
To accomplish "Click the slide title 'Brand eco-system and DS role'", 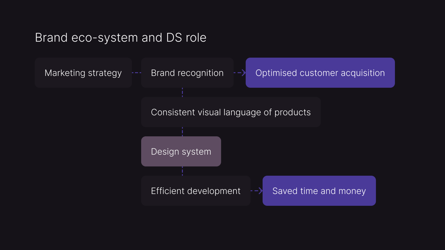I will click(x=121, y=38).
